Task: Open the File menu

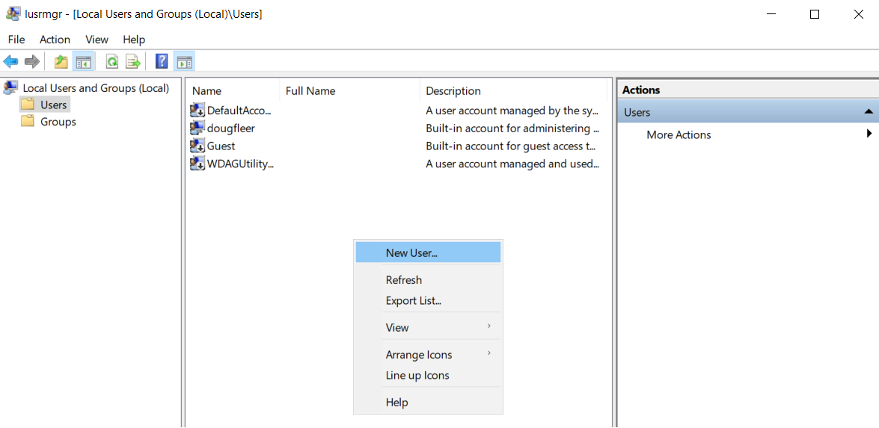Action: click(x=16, y=40)
